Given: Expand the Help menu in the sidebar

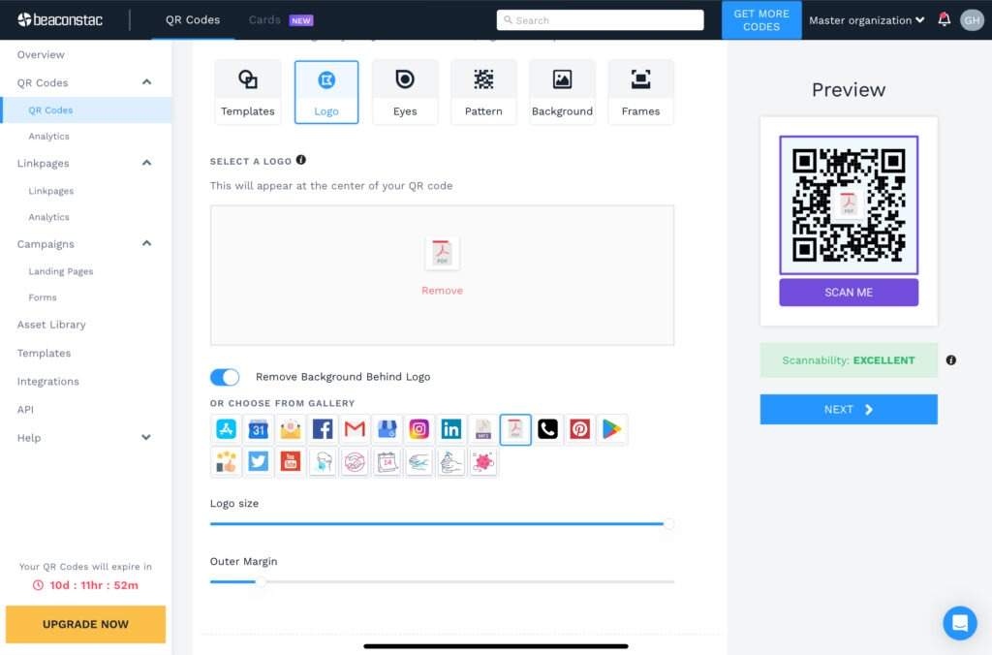Looking at the screenshot, I should (145, 438).
